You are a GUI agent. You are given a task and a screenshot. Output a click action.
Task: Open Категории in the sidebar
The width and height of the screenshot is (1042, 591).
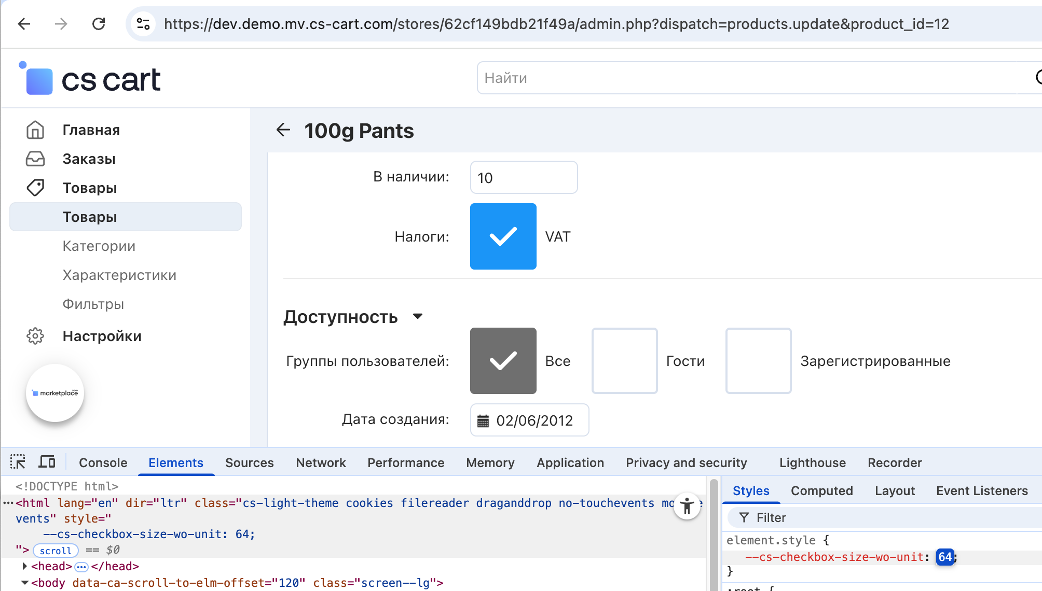[99, 246]
